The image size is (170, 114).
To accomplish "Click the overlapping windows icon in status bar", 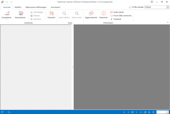I will tap(9, 112).
